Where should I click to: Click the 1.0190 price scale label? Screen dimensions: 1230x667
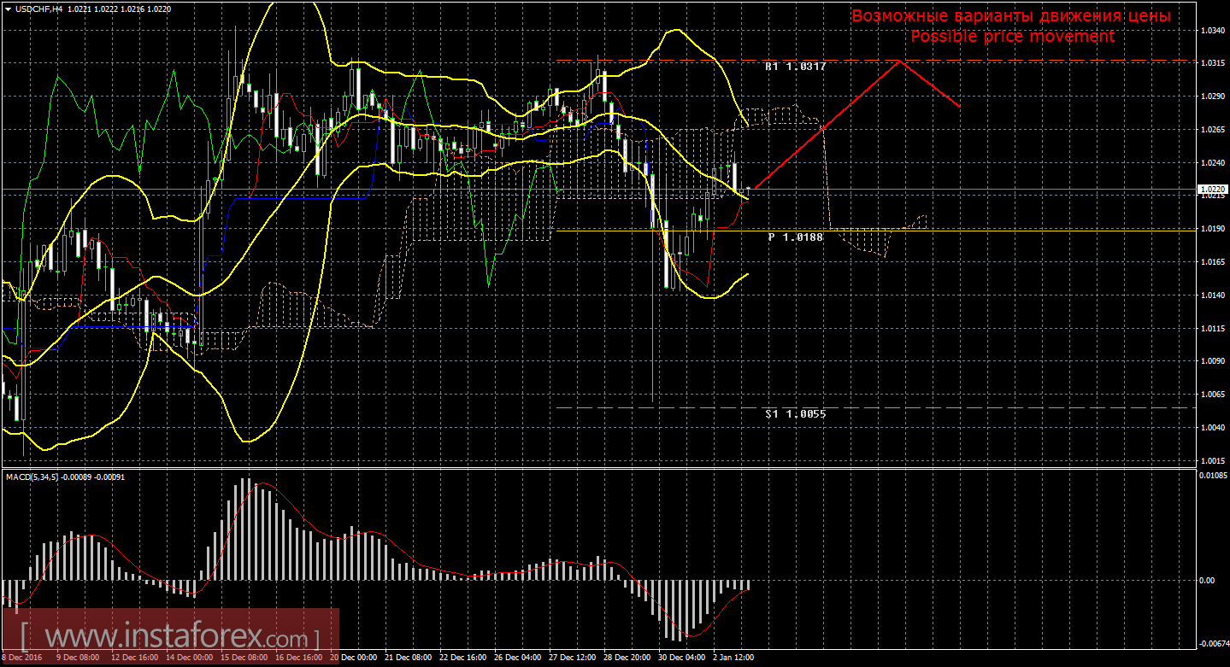1212,229
